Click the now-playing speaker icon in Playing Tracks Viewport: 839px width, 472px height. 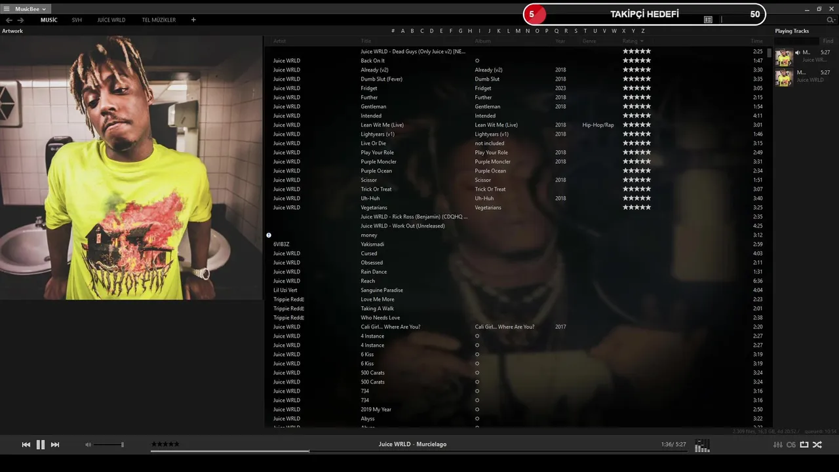pos(798,52)
